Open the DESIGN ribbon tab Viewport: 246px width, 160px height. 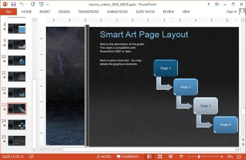click(x=64, y=12)
